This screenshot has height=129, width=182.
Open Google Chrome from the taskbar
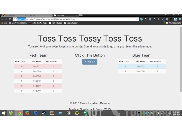pyautogui.click(x=19, y=113)
